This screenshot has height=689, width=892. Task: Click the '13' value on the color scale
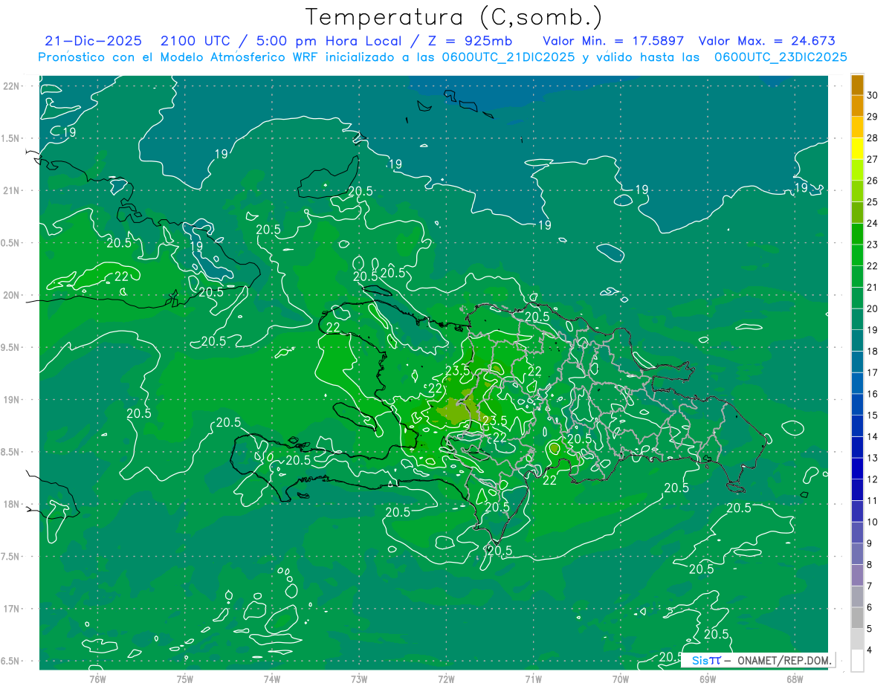click(x=873, y=458)
